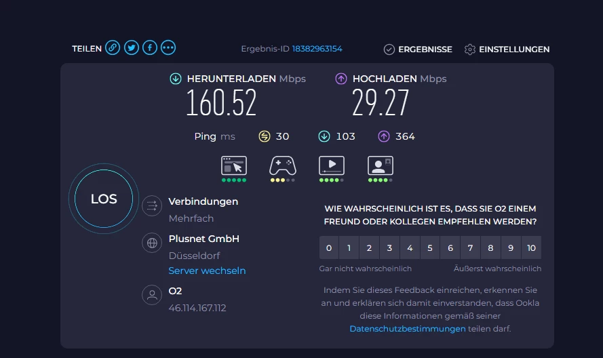603x358 pixels.
Task: Click the O2 provider user icon
Action: coord(152,295)
